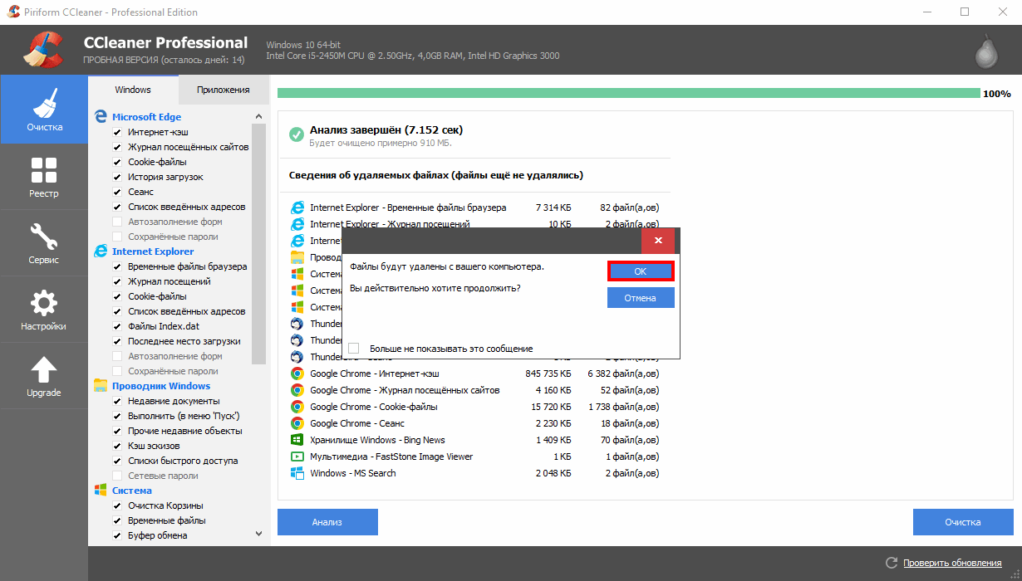Click the Microsoft Edge category icon

click(x=101, y=116)
